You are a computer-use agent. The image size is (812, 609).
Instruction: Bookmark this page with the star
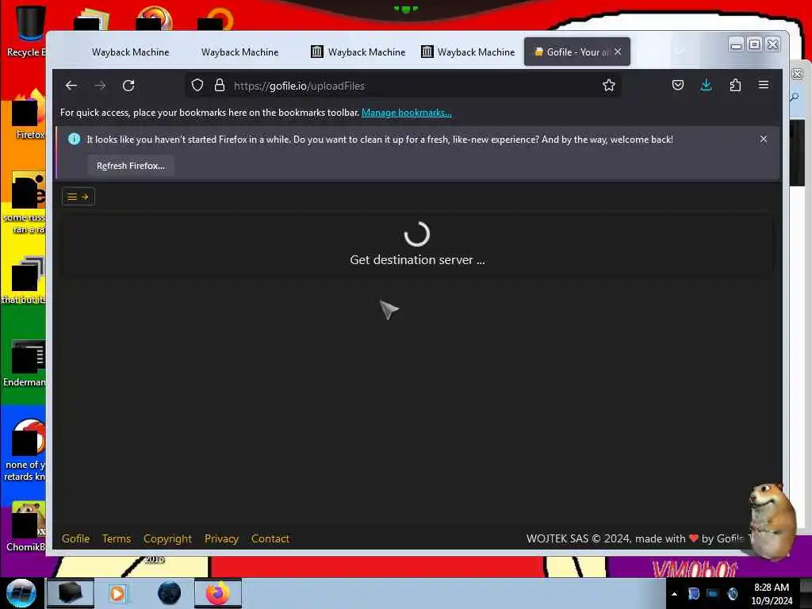(608, 86)
